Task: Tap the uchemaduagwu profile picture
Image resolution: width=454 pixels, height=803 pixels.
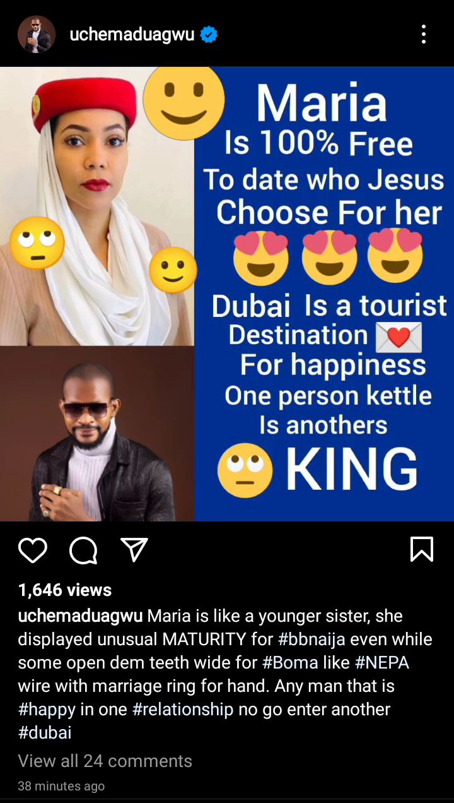Action: (37, 34)
